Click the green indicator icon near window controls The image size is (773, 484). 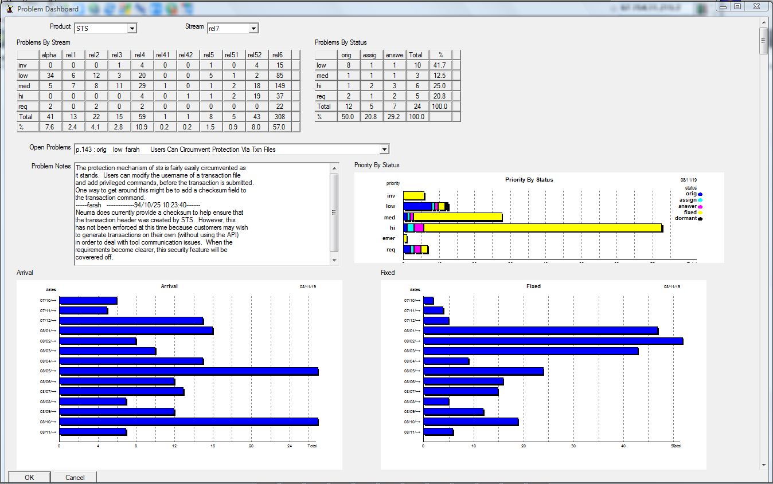[700, 9]
